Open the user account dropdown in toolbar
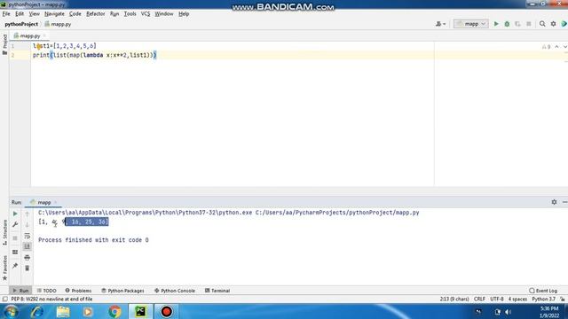This screenshot has width=568, height=319. point(440,24)
